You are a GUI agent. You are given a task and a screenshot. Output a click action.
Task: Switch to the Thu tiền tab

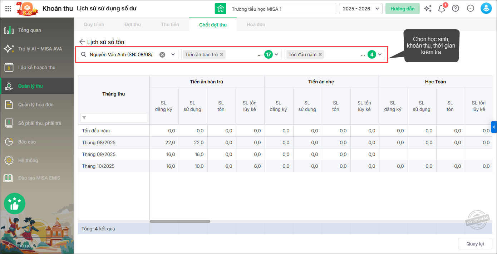(170, 24)
